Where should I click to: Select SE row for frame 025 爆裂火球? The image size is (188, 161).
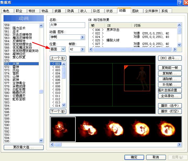point(133,40)
